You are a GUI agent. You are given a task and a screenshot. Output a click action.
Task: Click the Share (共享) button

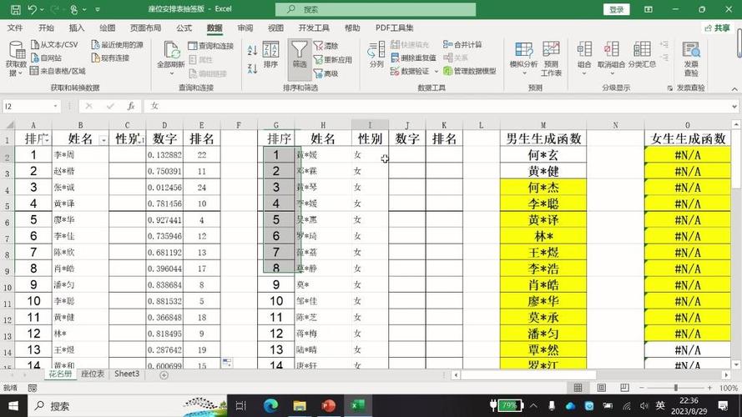tap(718, 28)
